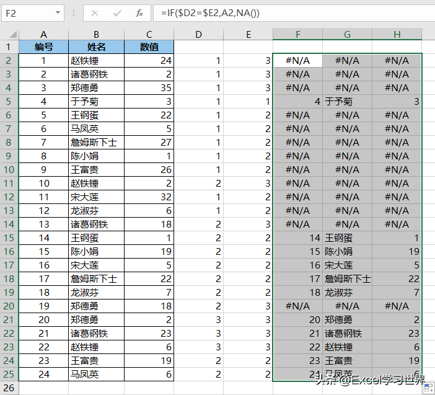Screen dimensions: 435x395
Task: Select column G header
Action: click(x=348, y=35)
